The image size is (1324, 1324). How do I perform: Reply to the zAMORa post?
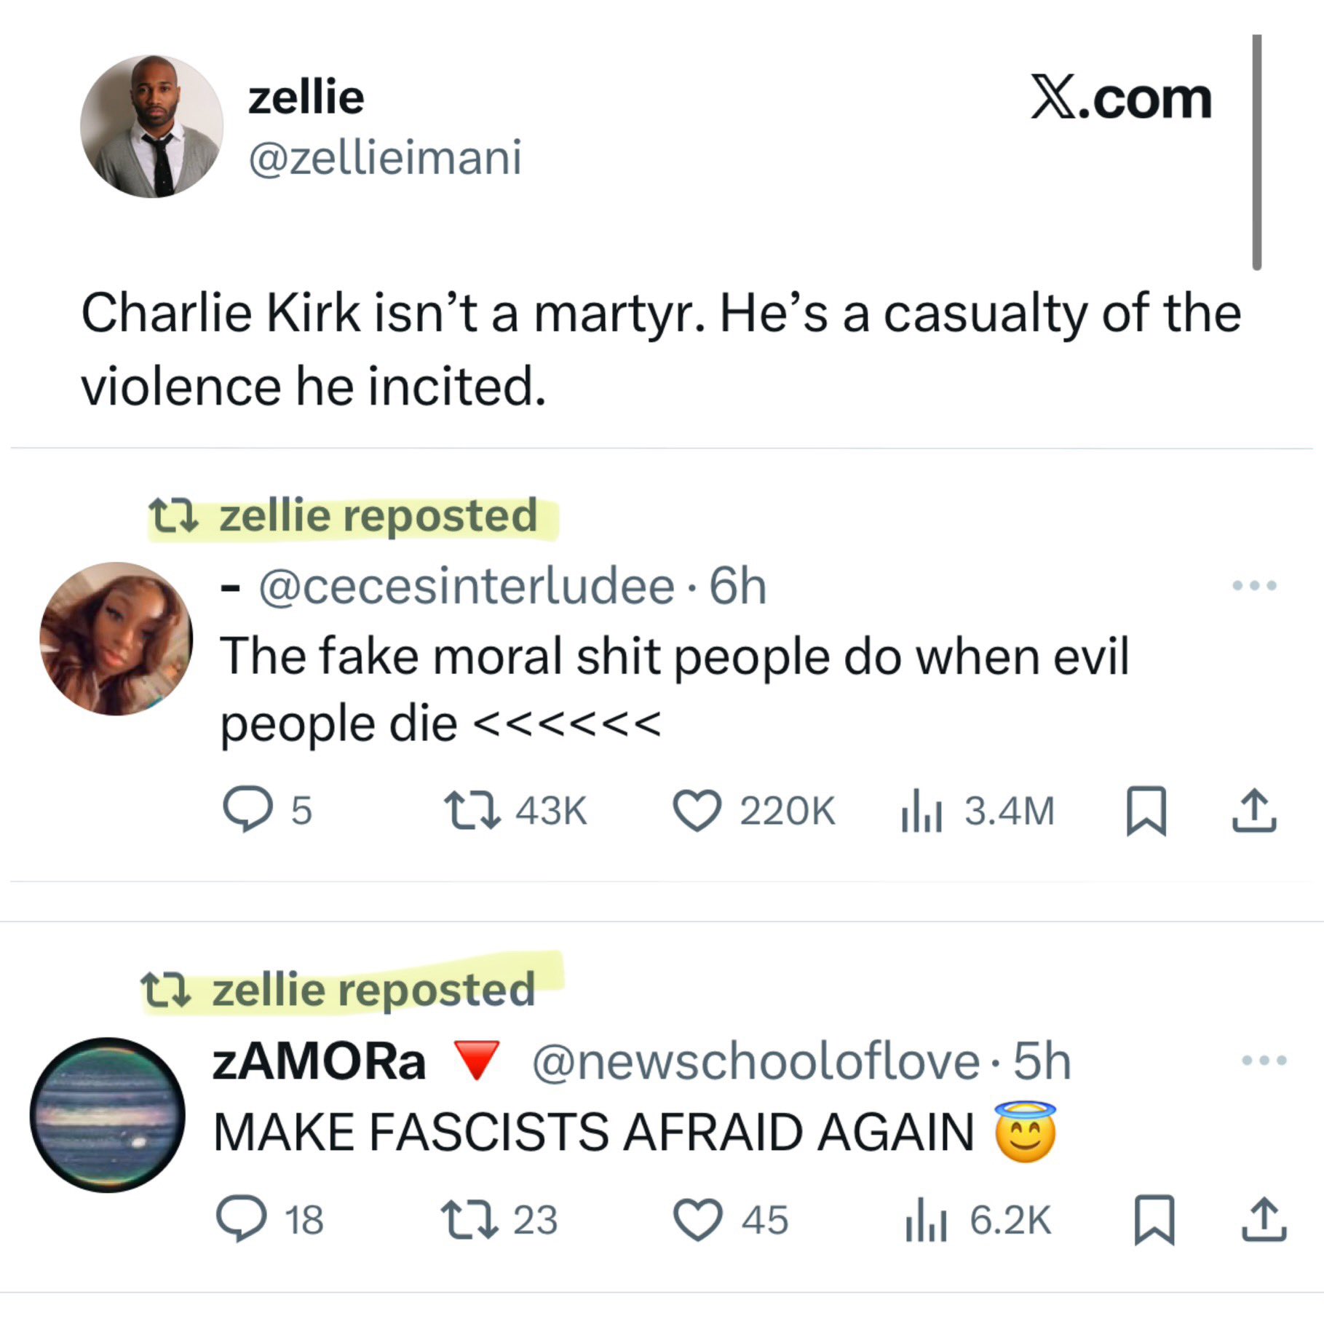pyautogui.click(x=242, y=1219)
